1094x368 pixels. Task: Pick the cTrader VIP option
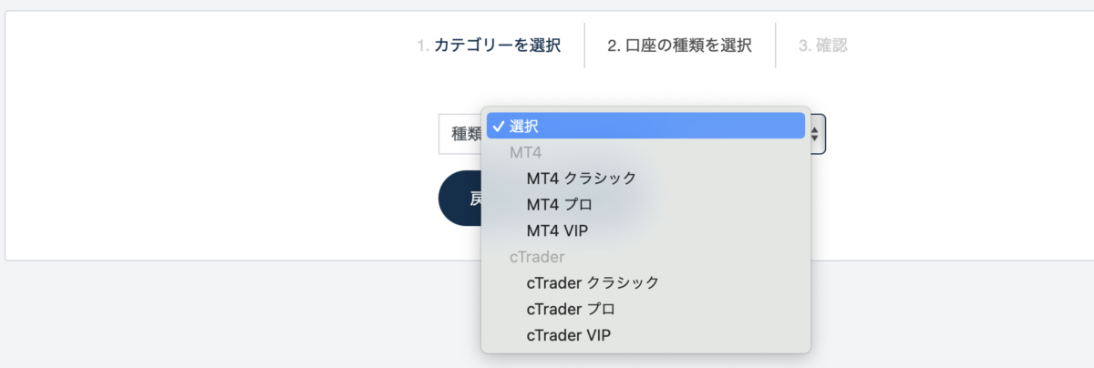(568, 335)
